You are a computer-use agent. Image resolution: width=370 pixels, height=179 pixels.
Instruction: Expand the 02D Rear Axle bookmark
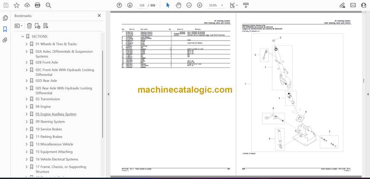point(26,81)
